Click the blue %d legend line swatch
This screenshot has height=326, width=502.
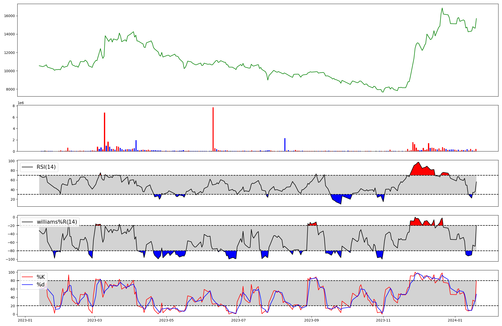point(27,285)
